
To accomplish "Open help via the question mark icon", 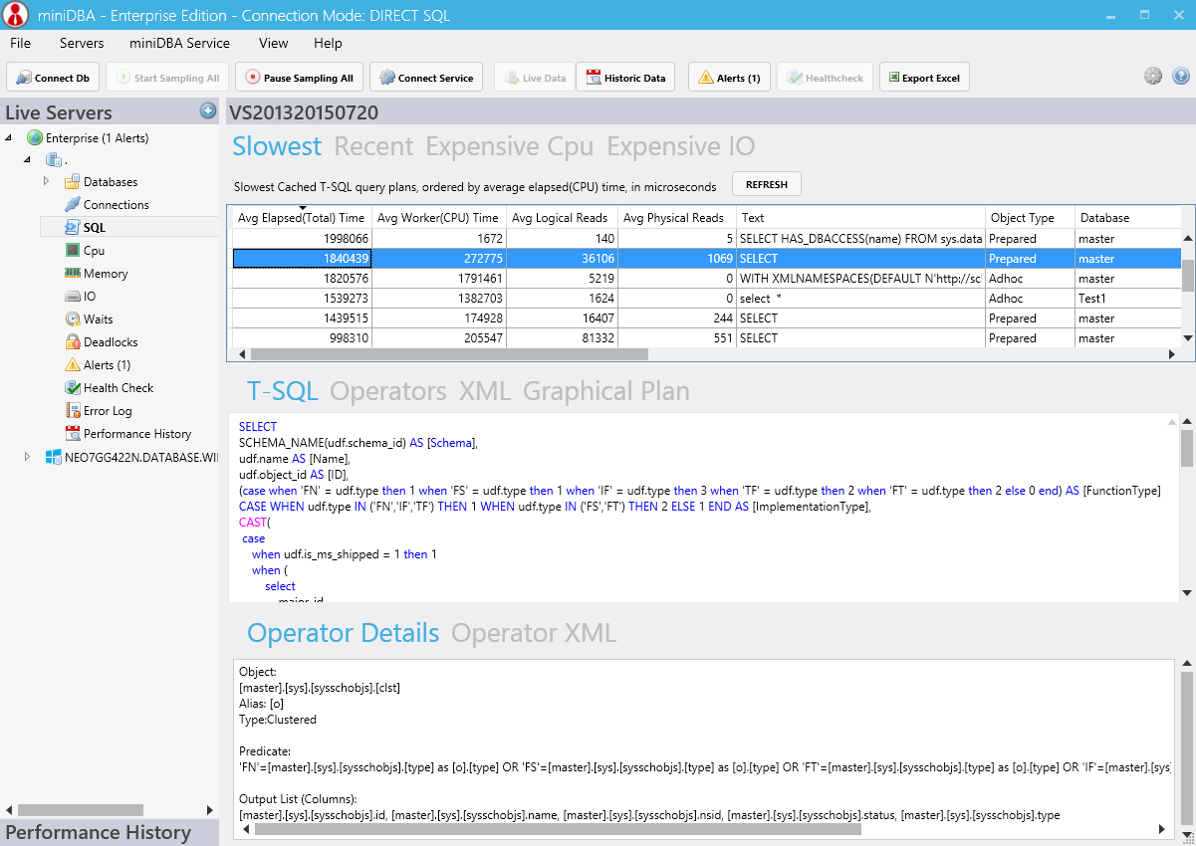I will 1181,77.
